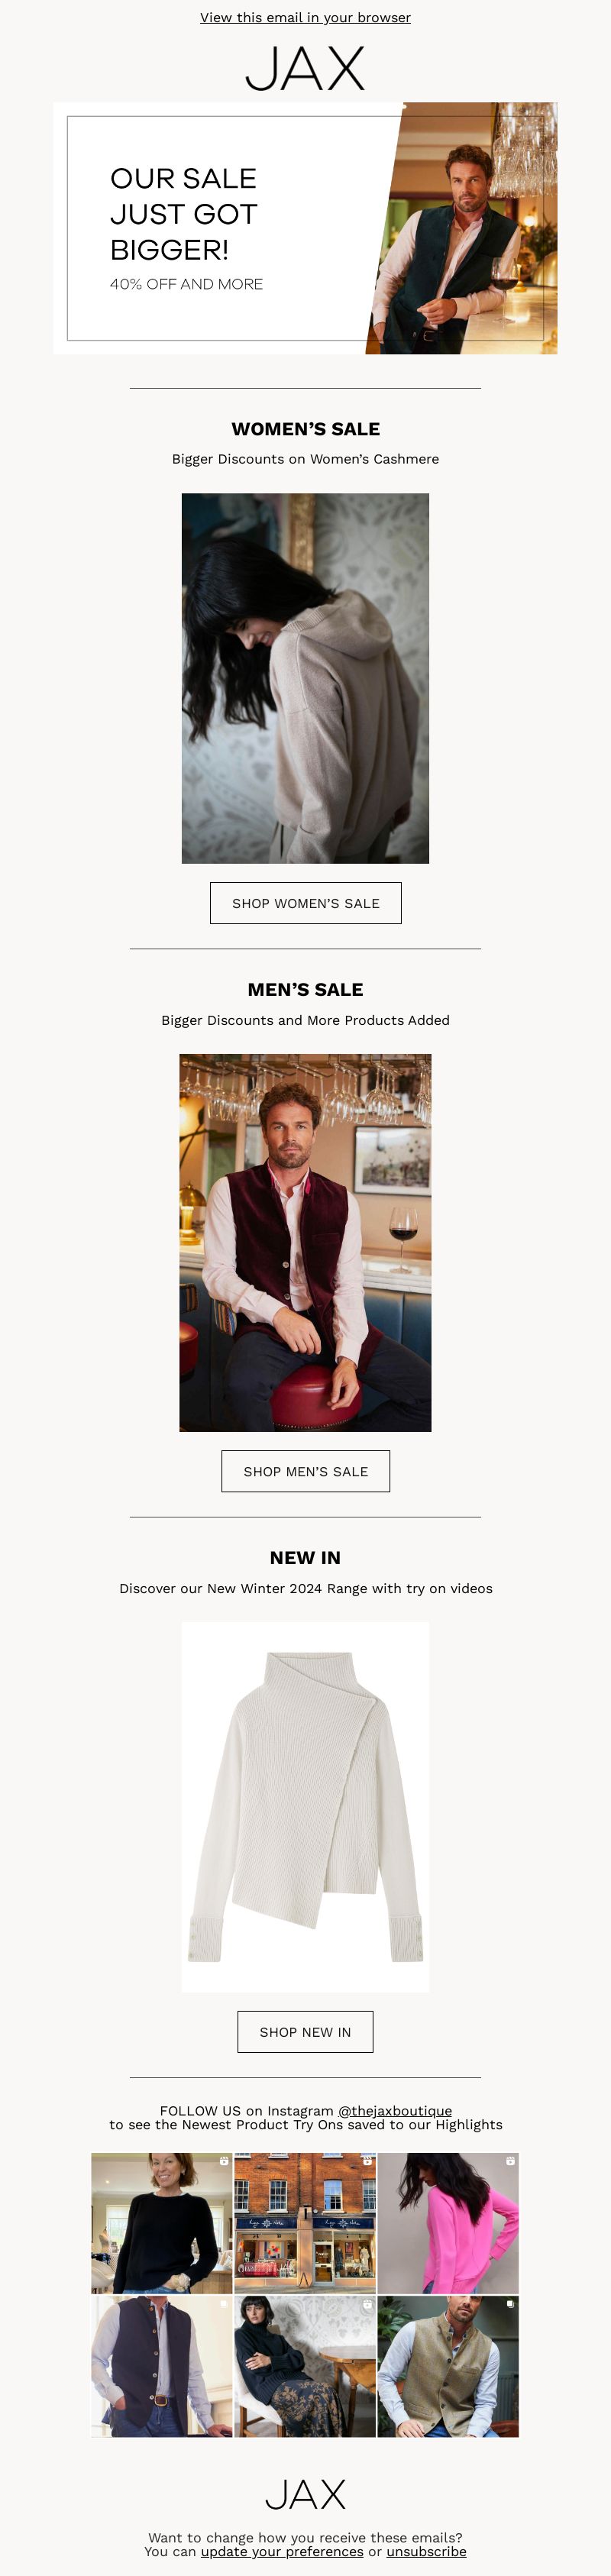The height and width of the screenshot is (2576, 611).
Task: Open the white wrap sweater product image
Action: pos(305,1807)
